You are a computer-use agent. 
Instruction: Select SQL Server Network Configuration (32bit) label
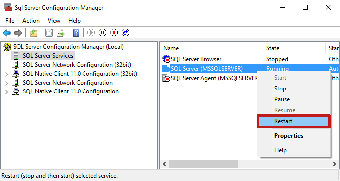coord(77,65)
